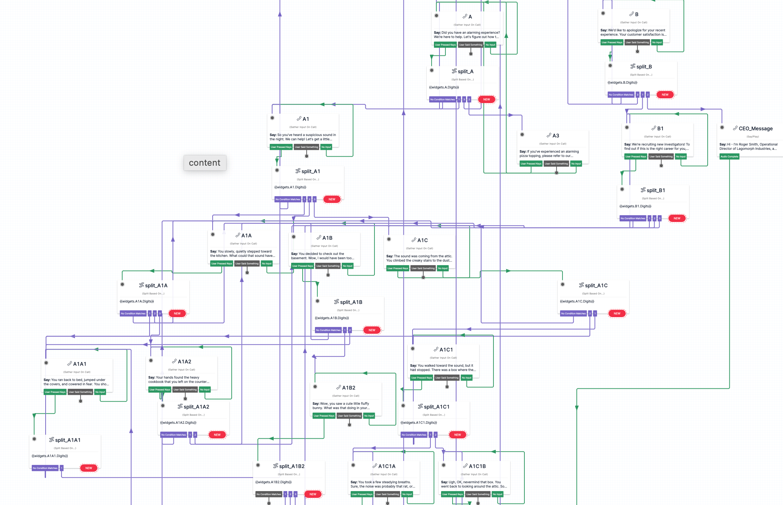The height and width of the screenshot is (505, 783).
Task: Click the gather icon beside A1A title
Action: (238, 235)
